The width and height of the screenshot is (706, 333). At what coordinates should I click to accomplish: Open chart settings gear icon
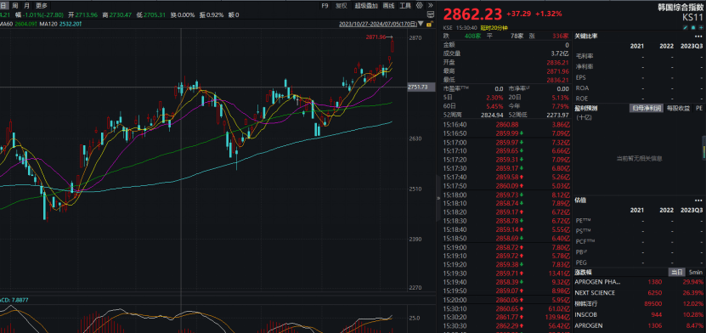coord(420,5)
